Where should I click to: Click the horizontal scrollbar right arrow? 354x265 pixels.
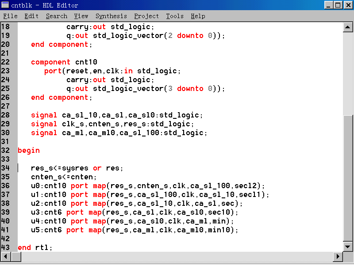tap(338, 257)
